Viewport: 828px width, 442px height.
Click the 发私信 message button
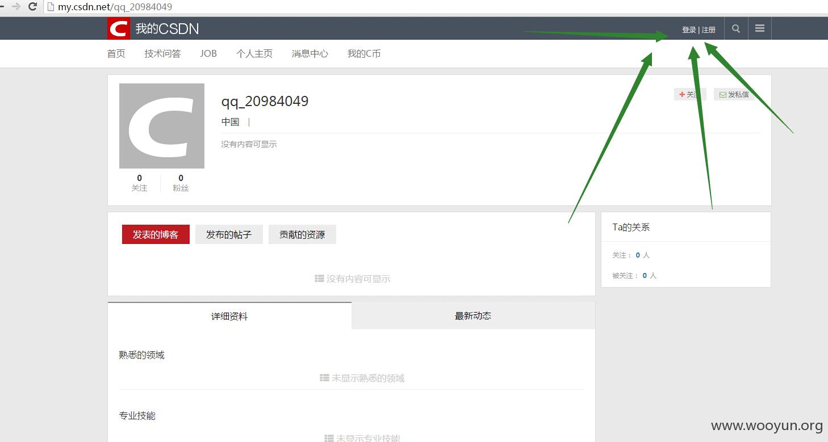[734, 94]
